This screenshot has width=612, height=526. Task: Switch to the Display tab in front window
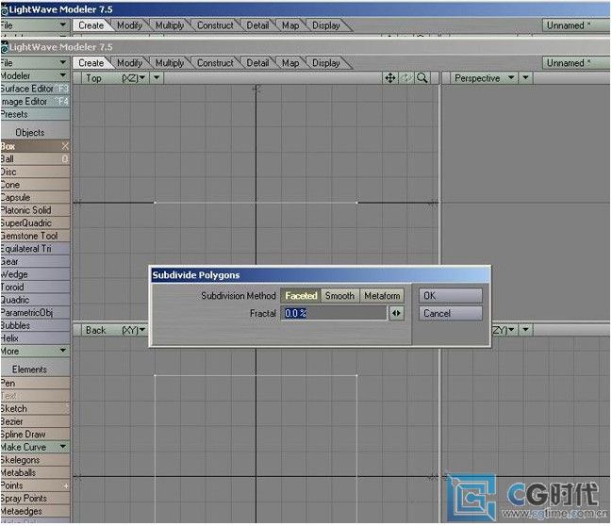326,63
